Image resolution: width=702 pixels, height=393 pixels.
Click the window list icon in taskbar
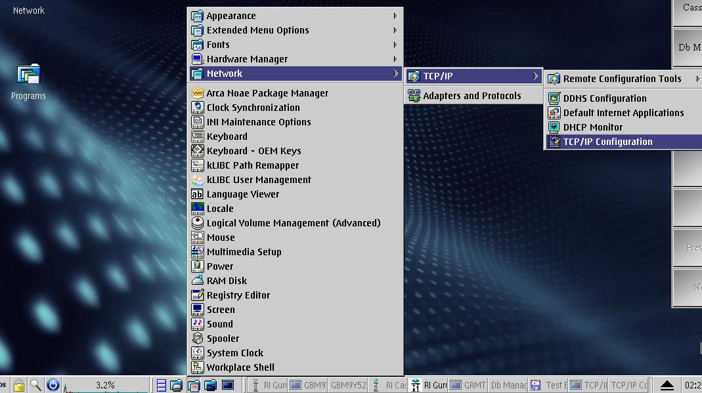point(161,385)
